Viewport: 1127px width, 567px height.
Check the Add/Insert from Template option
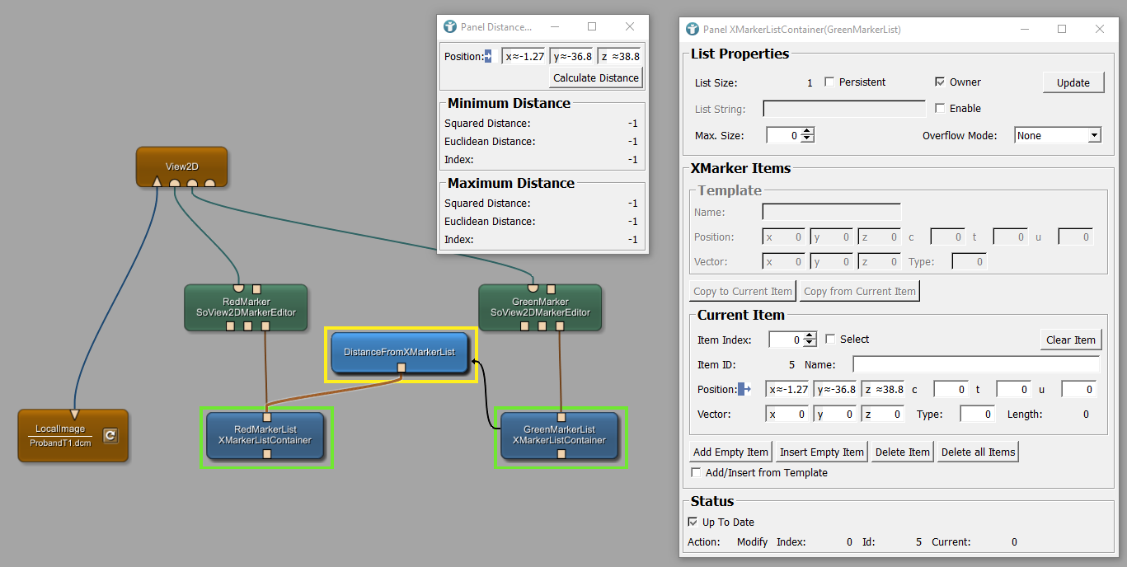pos(696,473)
